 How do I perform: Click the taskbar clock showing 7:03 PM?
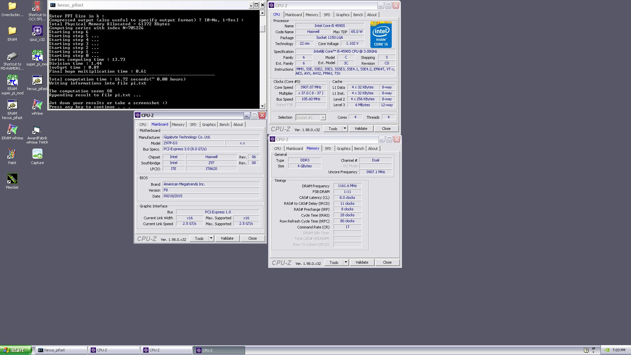tap(619, 350)
